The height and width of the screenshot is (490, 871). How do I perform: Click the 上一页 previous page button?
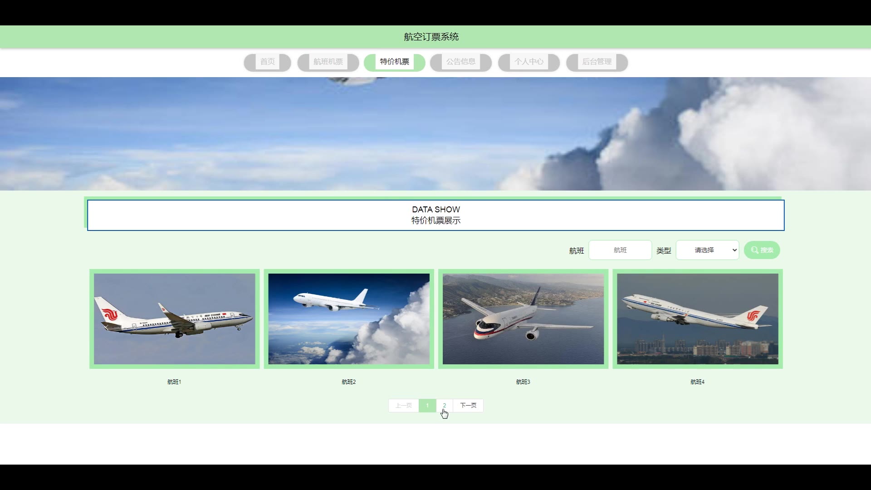pos(403,405)
